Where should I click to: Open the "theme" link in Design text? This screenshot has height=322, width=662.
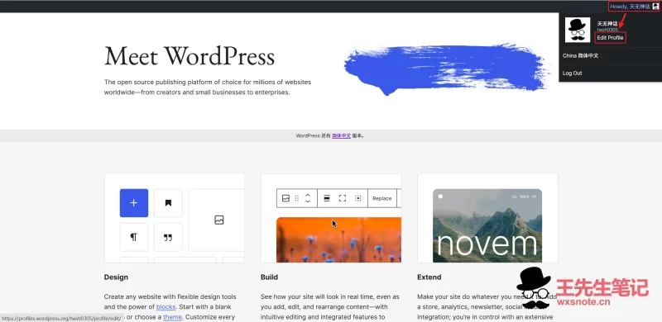click(172, 317)
